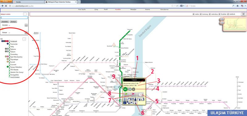This screenshot has height=116, width=247.
Task: Zoom out with the lower magnifier button
Action: 222,23
